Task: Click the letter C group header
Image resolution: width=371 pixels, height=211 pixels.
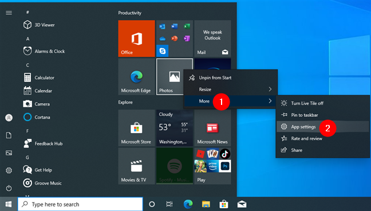Action: point(27,65)
